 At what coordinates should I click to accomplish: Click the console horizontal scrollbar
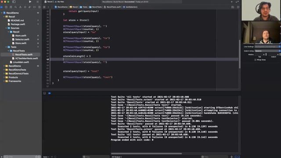[146, 154]
